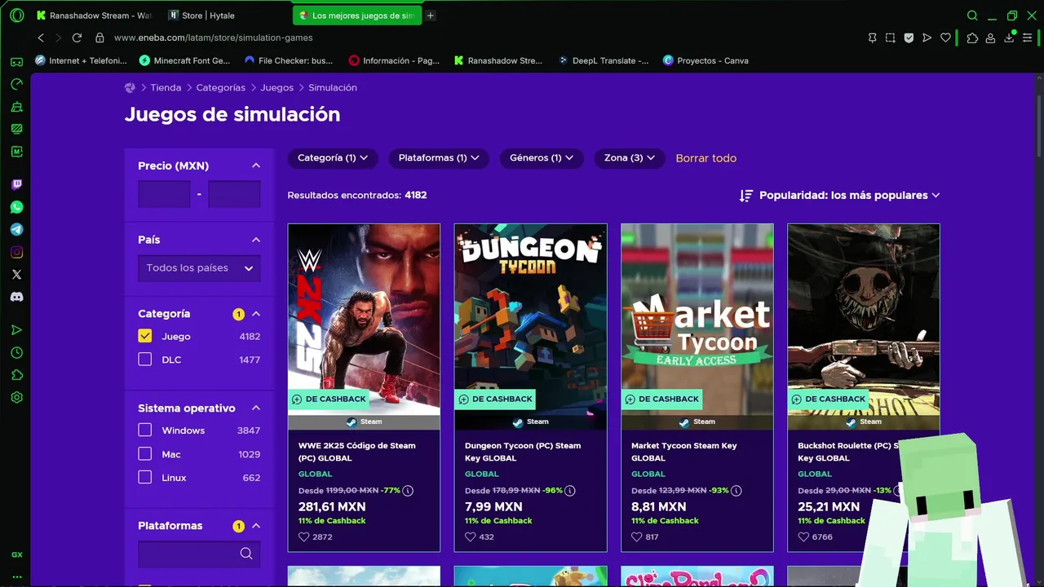Click info icon next to -93% discount
The image size is (1044, 587).
(x=737, y=491)
